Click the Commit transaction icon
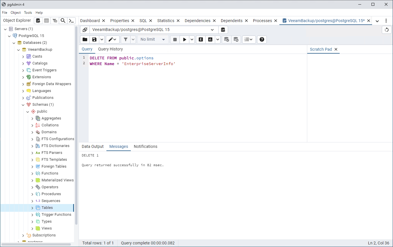 pyautogui.click(x=226, y=40)
